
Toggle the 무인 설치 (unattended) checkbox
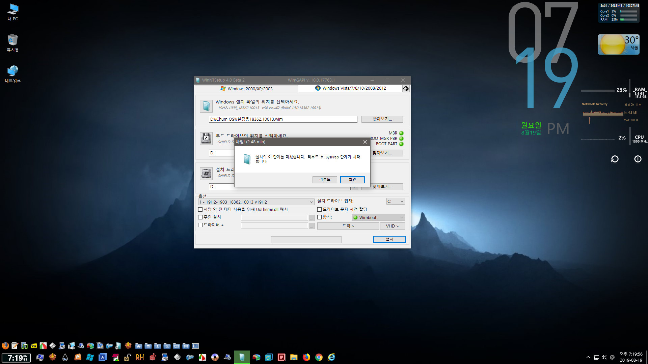coord(200,217)
